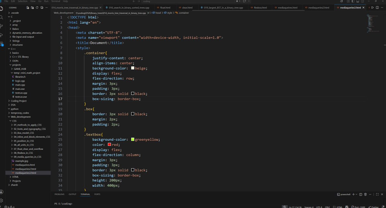
Task: Open the Selection menu
Action: click(23, 1)
